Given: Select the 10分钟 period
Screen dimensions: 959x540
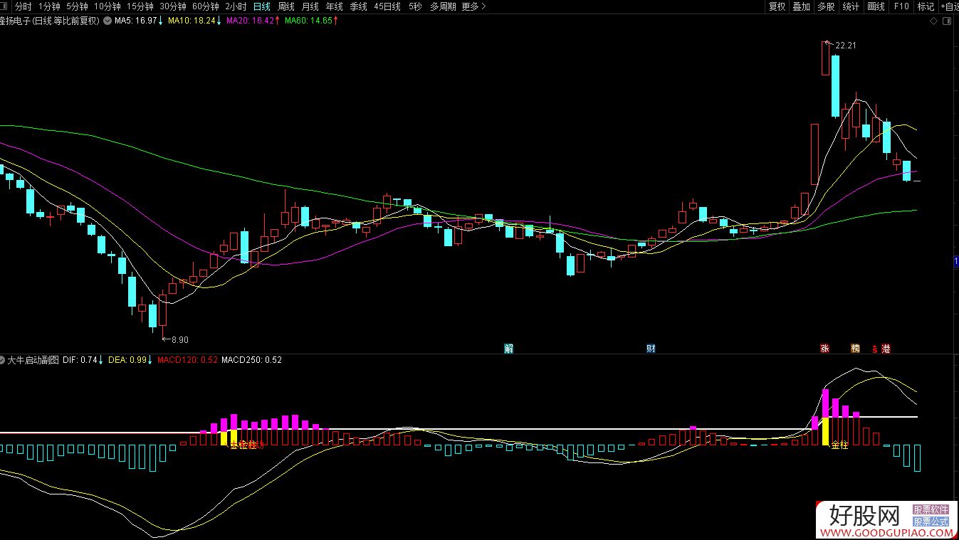Looking at the screenshot, I should coord(107,6).
